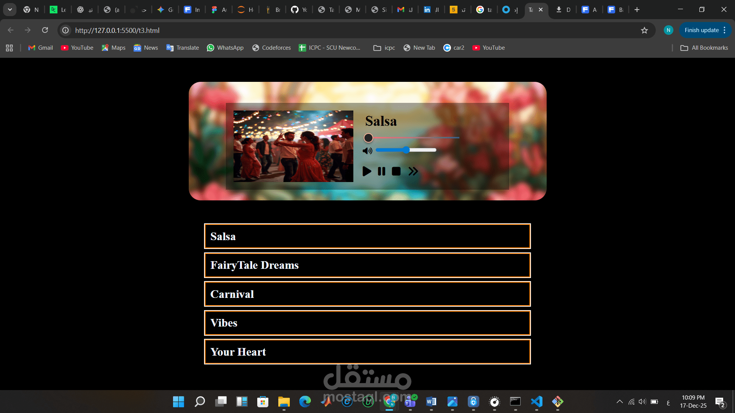
Task: Close the active t3.html tab
Action: tap(541, 10)
